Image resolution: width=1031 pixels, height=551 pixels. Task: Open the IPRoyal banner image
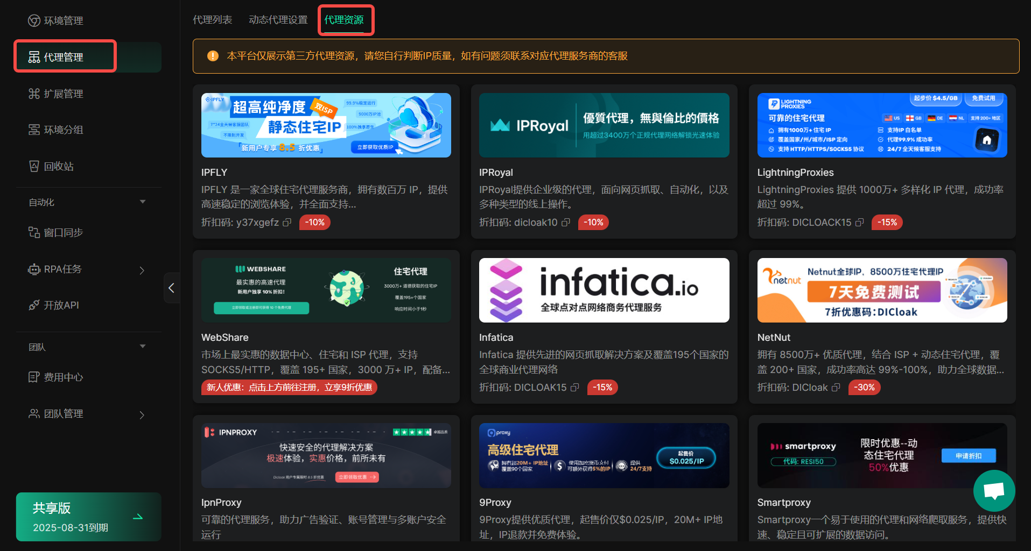604,125
